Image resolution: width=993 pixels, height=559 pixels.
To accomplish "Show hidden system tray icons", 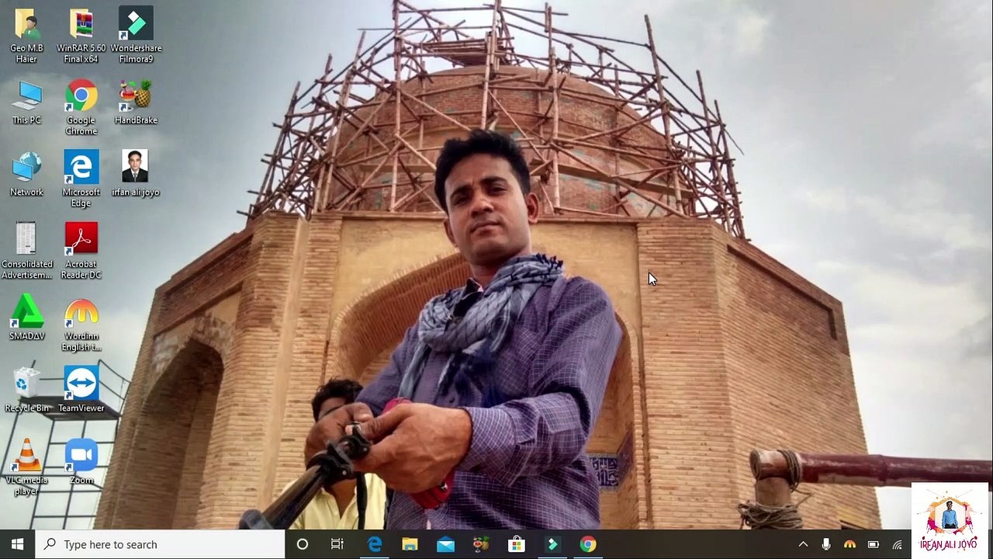I will (803, 544).
